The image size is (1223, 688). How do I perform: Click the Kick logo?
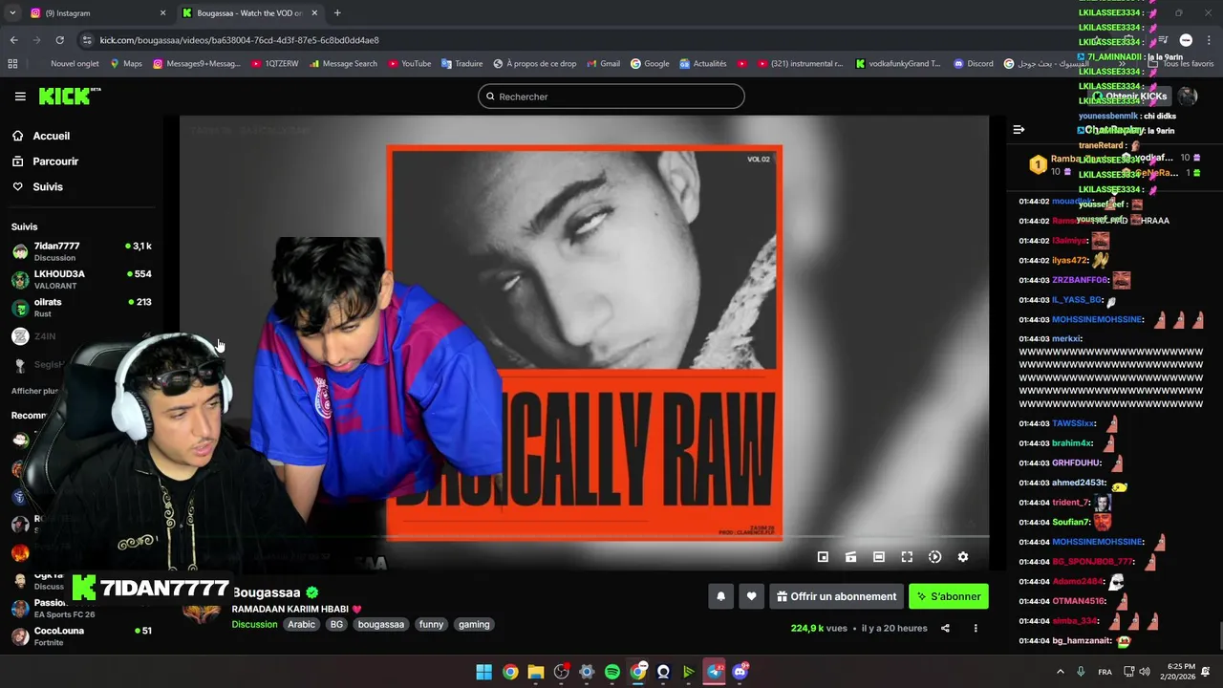pyautogui.click(x=69, y=96)
